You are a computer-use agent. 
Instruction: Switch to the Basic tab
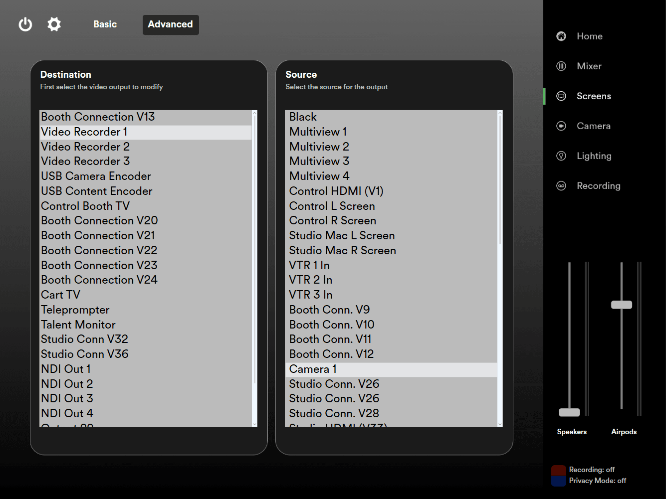tap(105, 24)
